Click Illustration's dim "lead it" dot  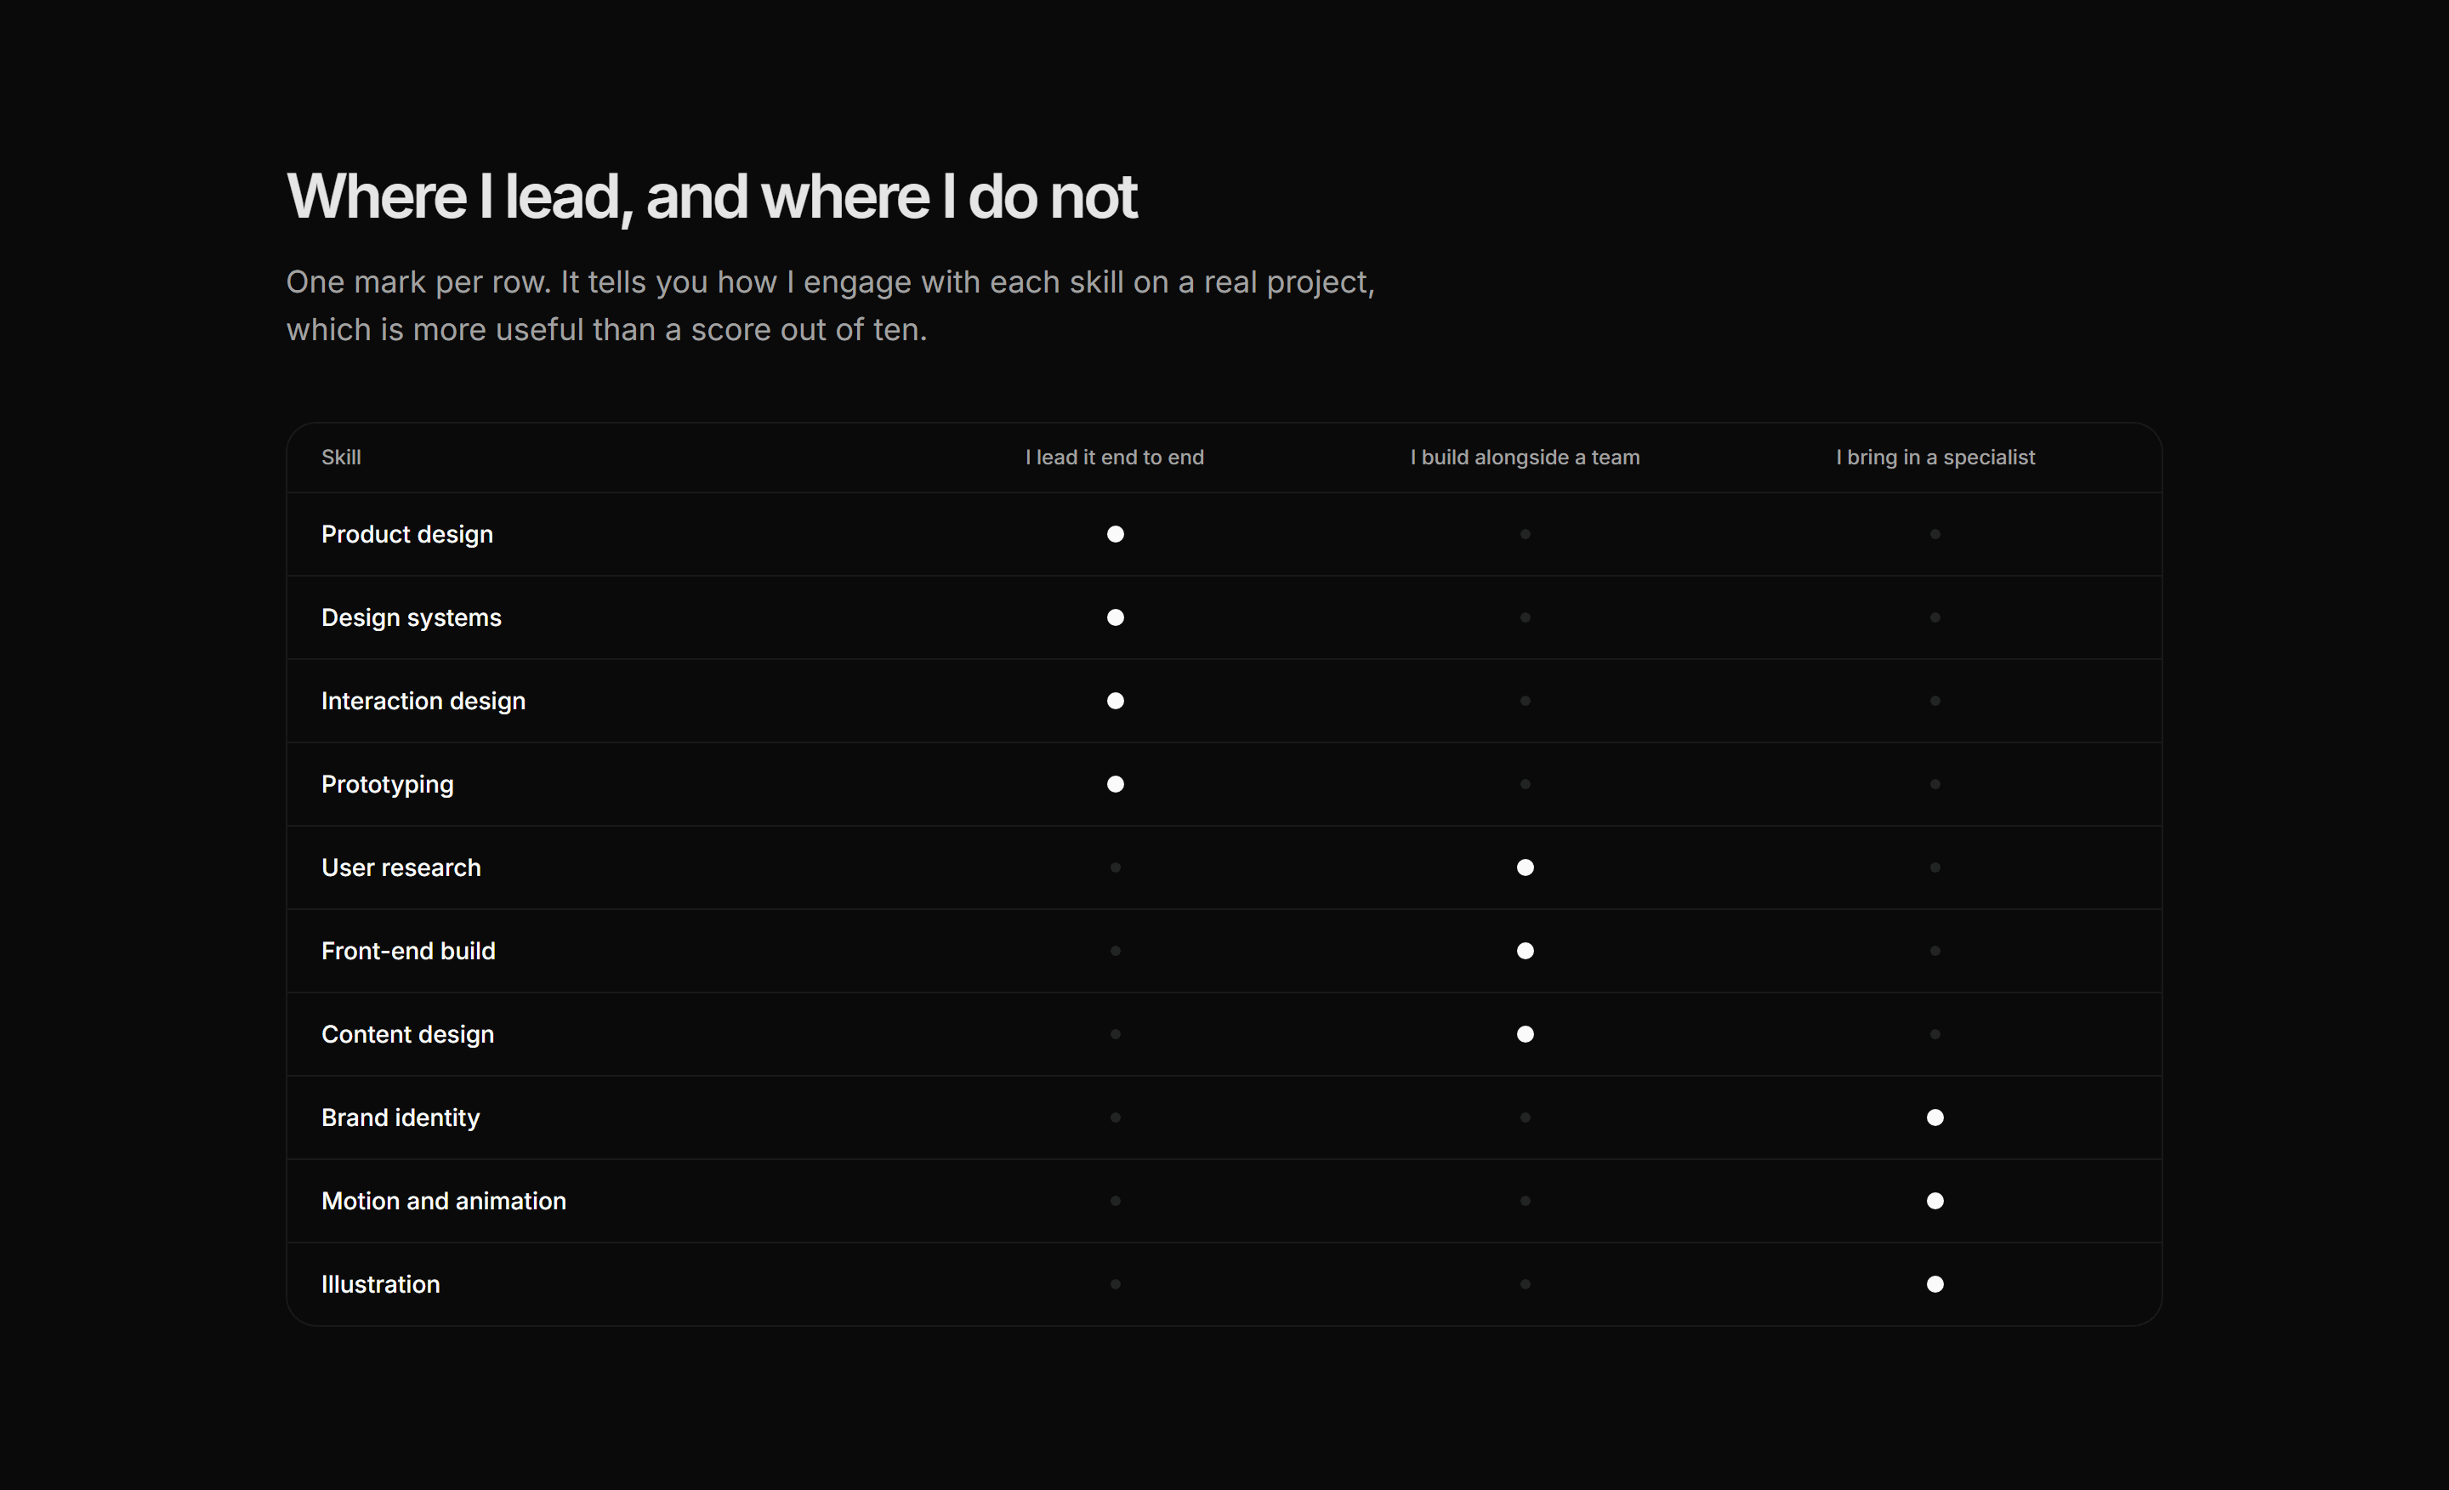point(1115,1284)
